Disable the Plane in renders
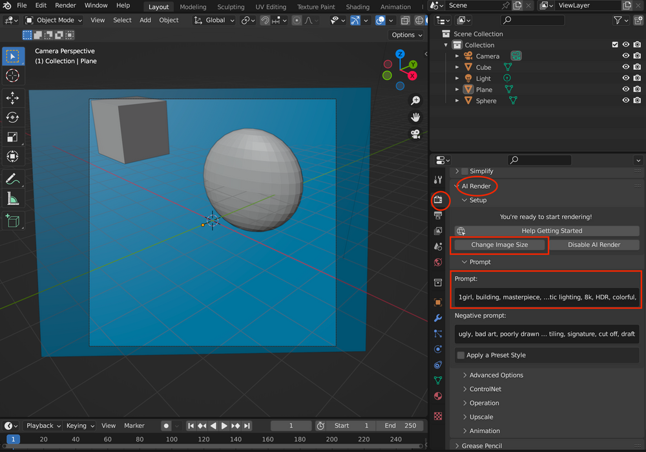Screen dimensions: 646x452 tap(637, 89)
